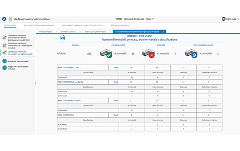Open the Archivio Immobili menu tab
Viewport: 240px width, 151px height.
pyautogui.click(x=120, y=25)
